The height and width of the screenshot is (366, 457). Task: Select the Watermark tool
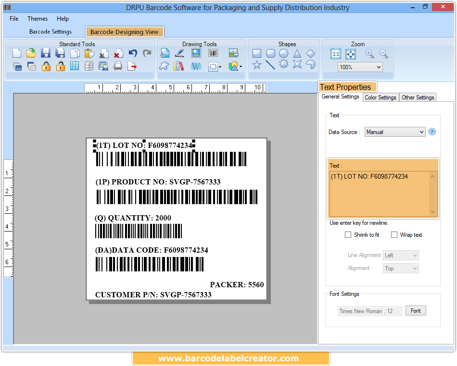196,66
